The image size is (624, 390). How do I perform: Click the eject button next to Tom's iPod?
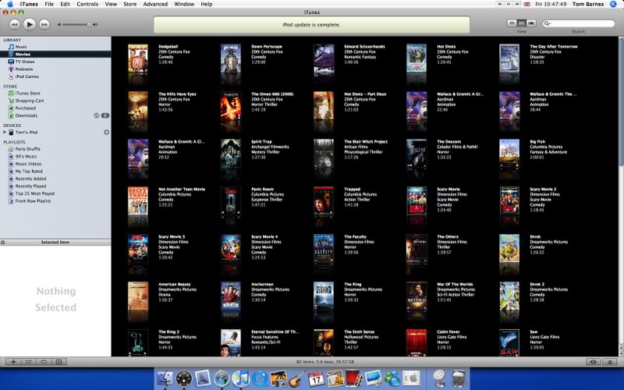(x=106, y=132)
